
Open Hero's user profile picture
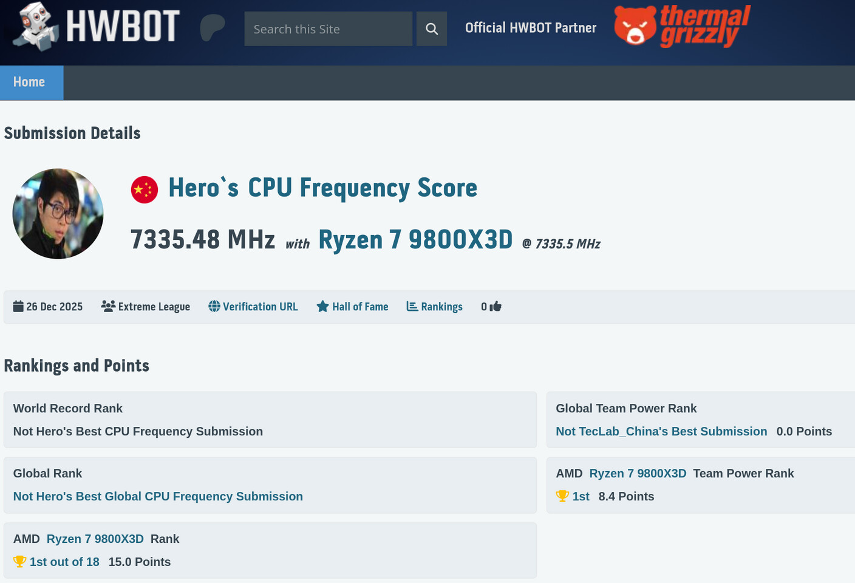[58, 214]
